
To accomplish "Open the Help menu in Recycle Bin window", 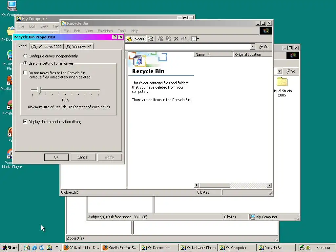I will pyautogui.click(x=135, y=31).
